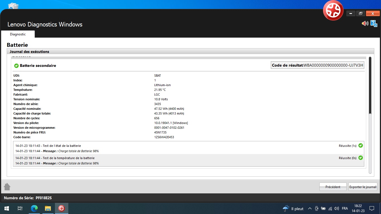Click the home icon at bottom left
The image size is (381, 214).
[x=7, y=186]
